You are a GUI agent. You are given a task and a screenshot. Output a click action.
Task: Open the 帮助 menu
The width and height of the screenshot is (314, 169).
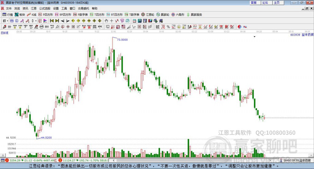pos(94,8)
